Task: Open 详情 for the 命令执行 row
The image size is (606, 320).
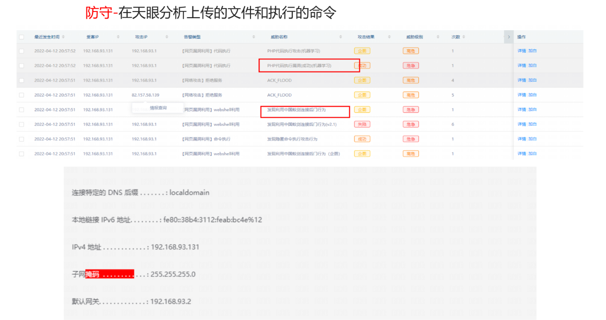Action: (522, 139)
